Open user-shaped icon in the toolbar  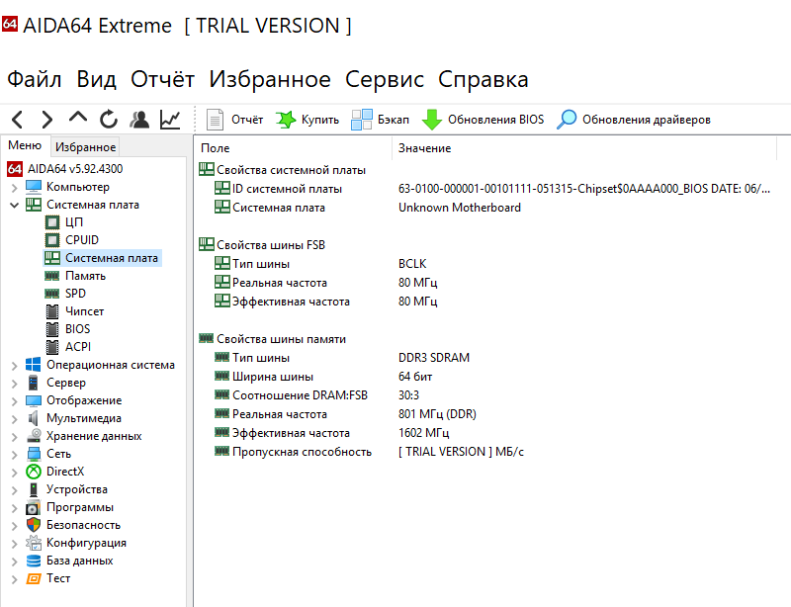tap(139, 120)
